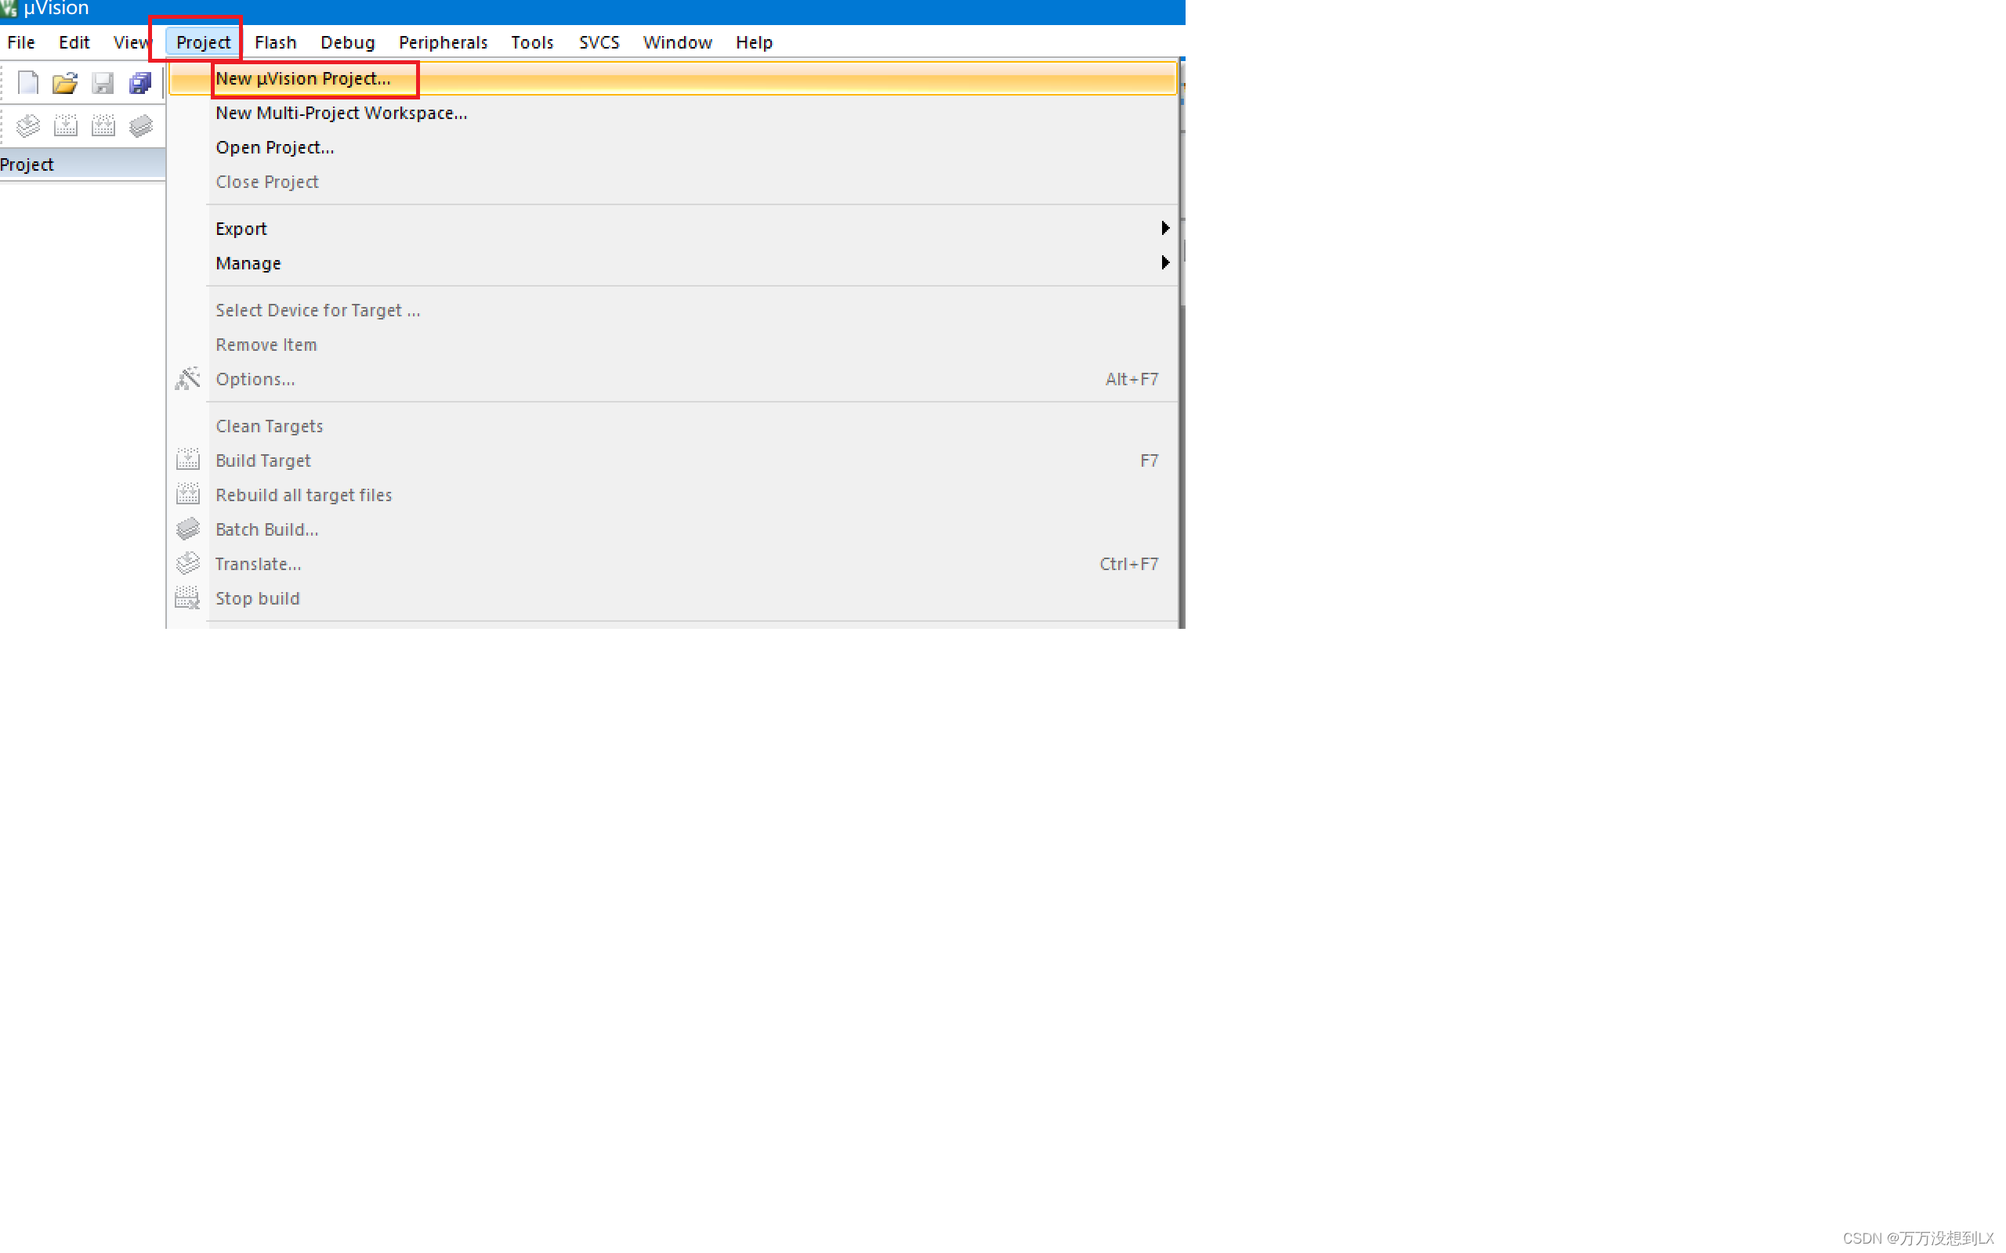Click the Save toolbar icon
Image resolution: width=2006 pixels, height=1253 pixels.
coord(103,83)
